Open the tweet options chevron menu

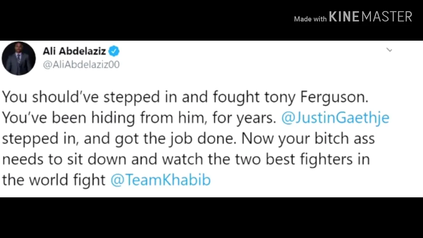point(389,50)
